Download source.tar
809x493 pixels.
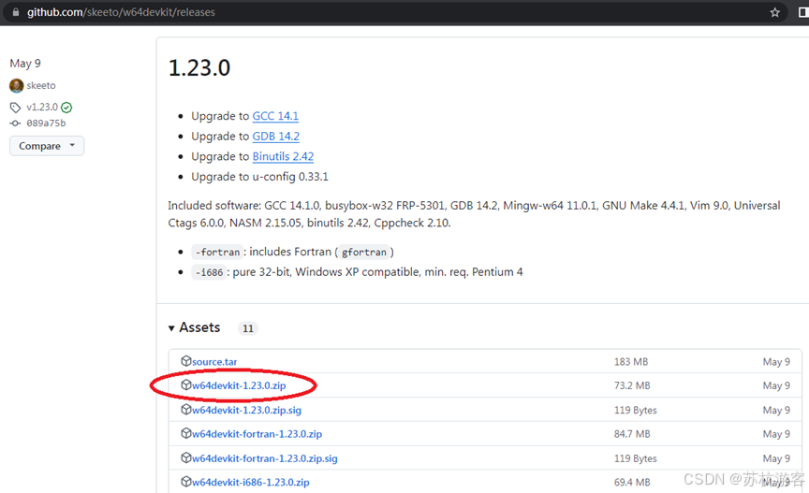tap(214, 362)
